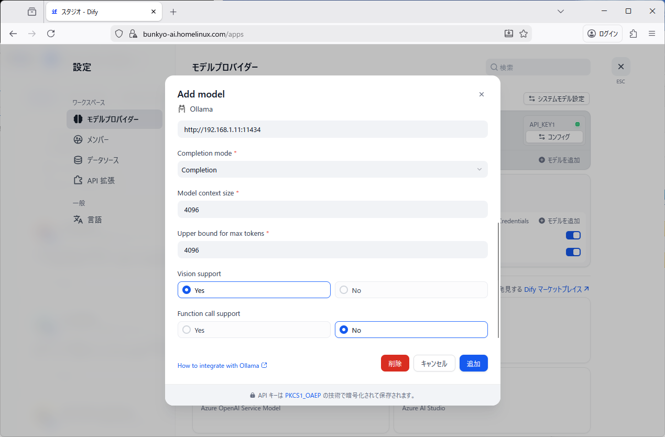Click モデルを追加 beside Credentials

559,221
